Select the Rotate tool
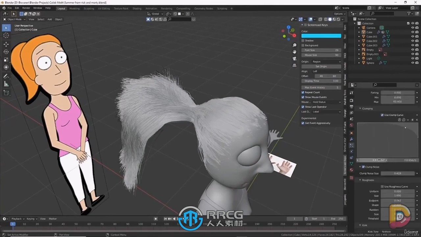 click(6, 52)
